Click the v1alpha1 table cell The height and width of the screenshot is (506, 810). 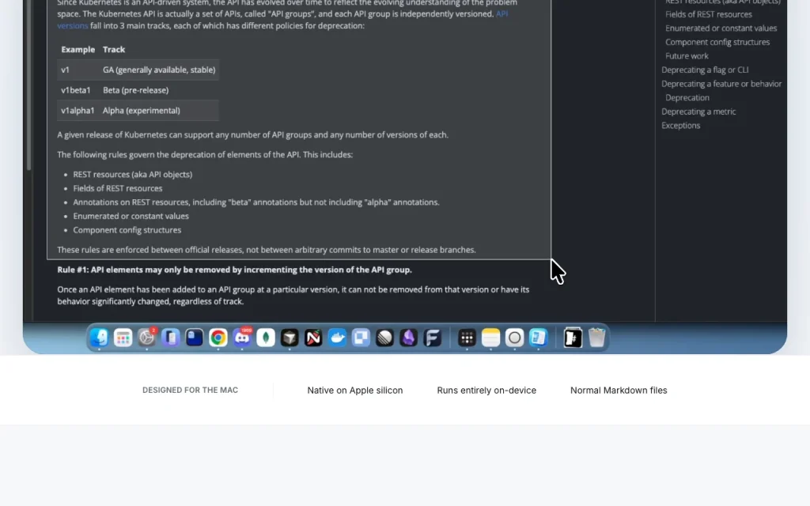pyautogui.click(x=78, y=111)
